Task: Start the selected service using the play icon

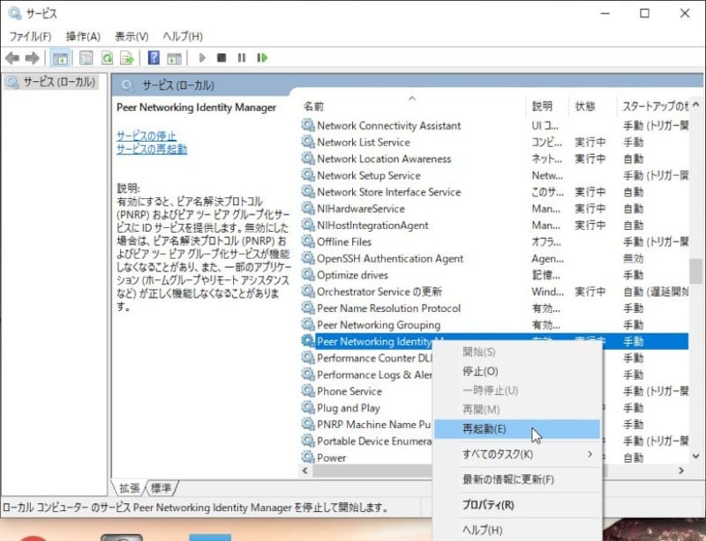Action: (202, 58)
